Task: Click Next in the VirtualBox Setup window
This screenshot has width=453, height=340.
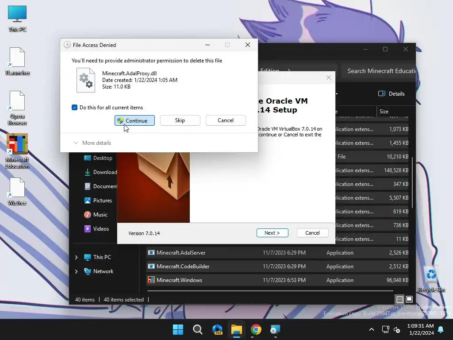Action: (272, 233)
